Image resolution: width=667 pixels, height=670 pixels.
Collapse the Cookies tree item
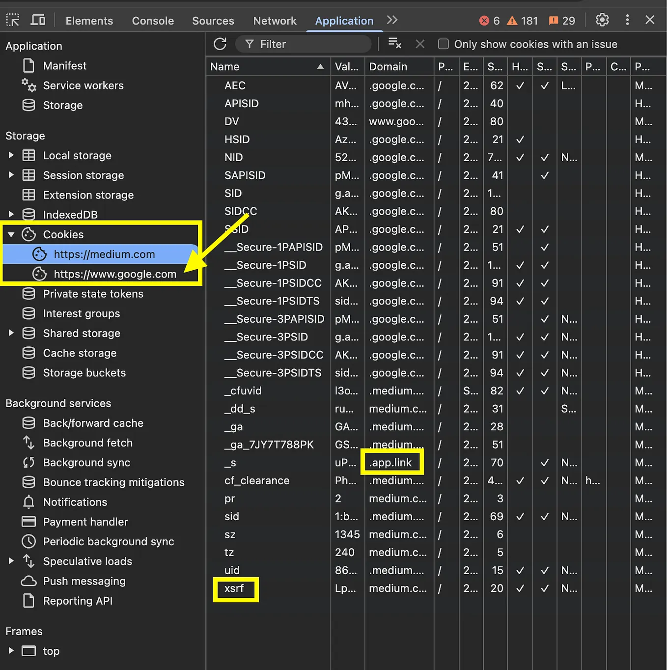click(11, 234)
